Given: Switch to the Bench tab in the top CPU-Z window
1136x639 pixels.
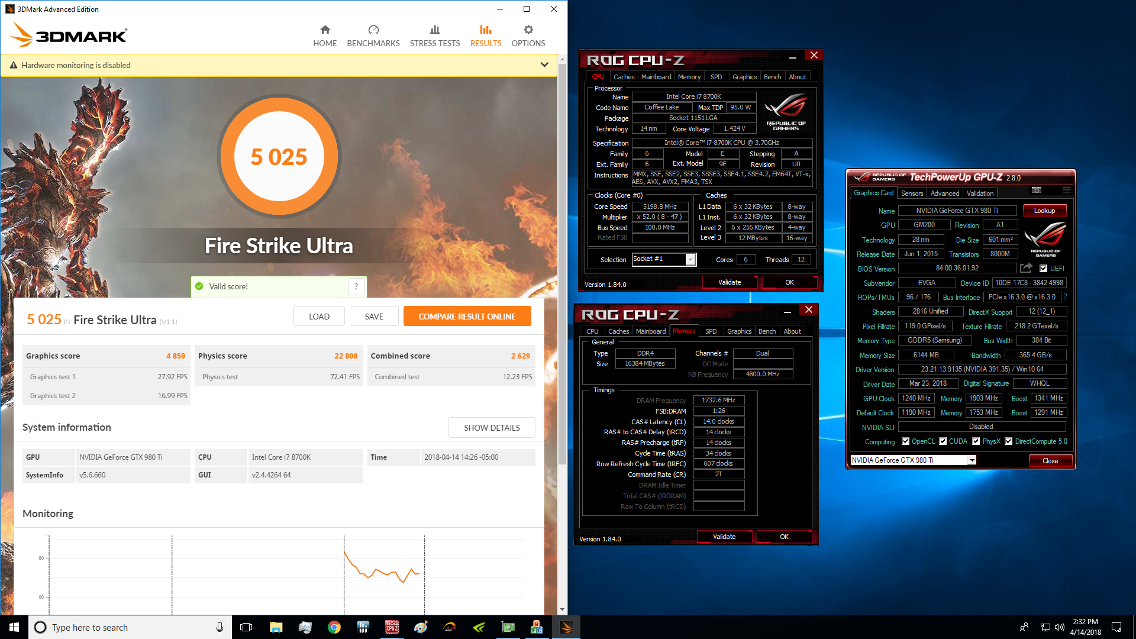Looking at the screenshot, I should [x=772, y=77].
